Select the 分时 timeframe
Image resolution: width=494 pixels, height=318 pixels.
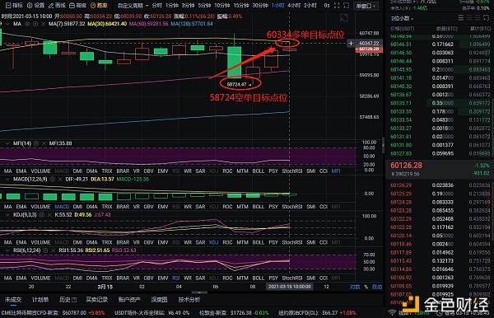[x=156, y=6]
